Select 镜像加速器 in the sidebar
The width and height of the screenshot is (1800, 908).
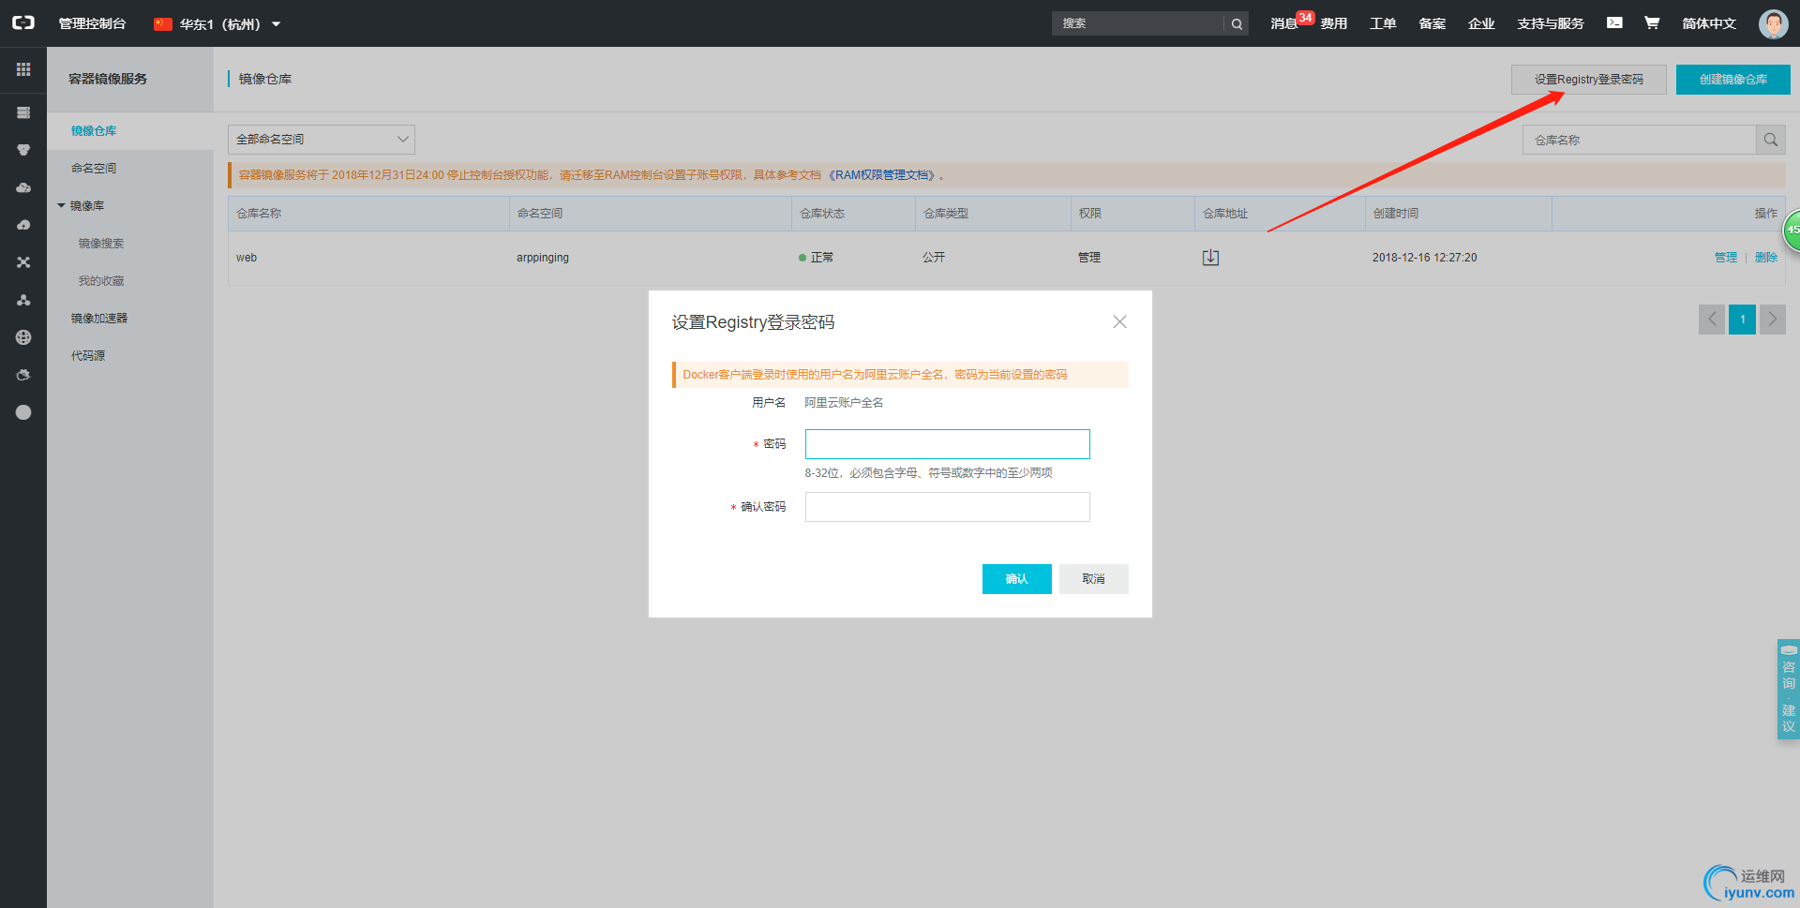99,319
